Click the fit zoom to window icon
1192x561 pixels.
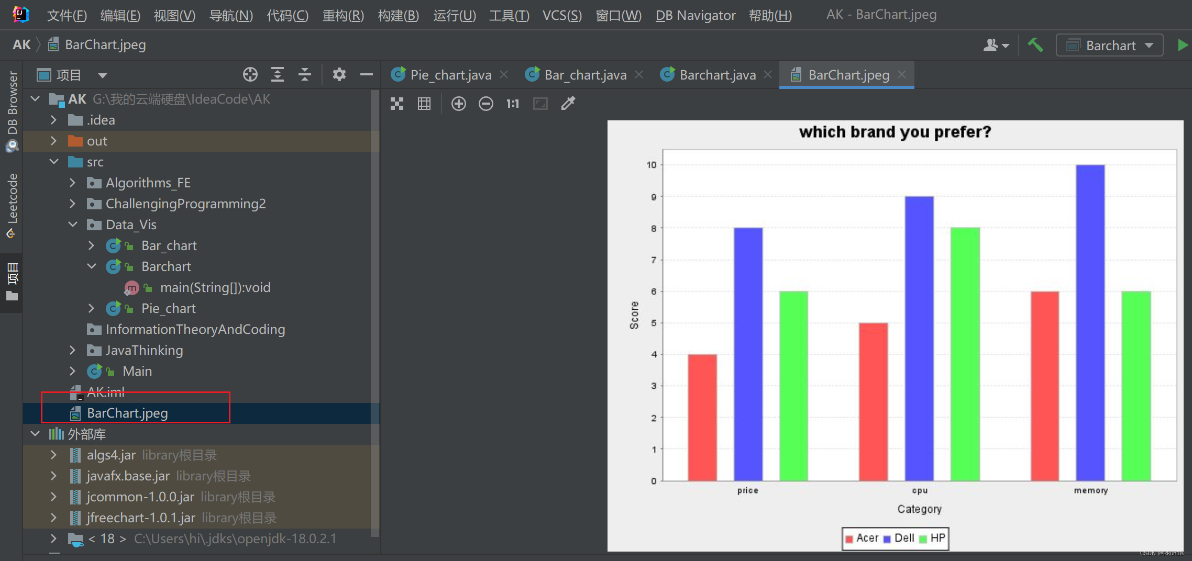pyautogui.click(x=540, y=104)
